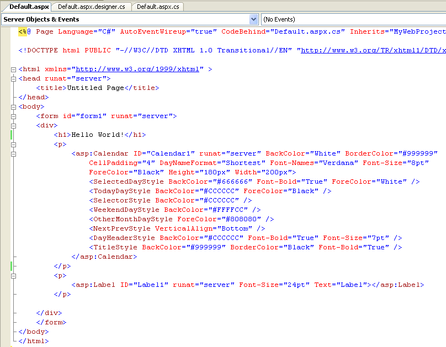
Task: Click the Page directive yellow marker
Action: (22, 32)
